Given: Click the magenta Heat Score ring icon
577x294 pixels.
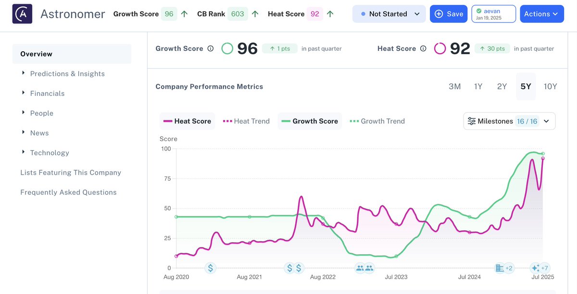Looking at the screenshot, I should click(440, 48).
